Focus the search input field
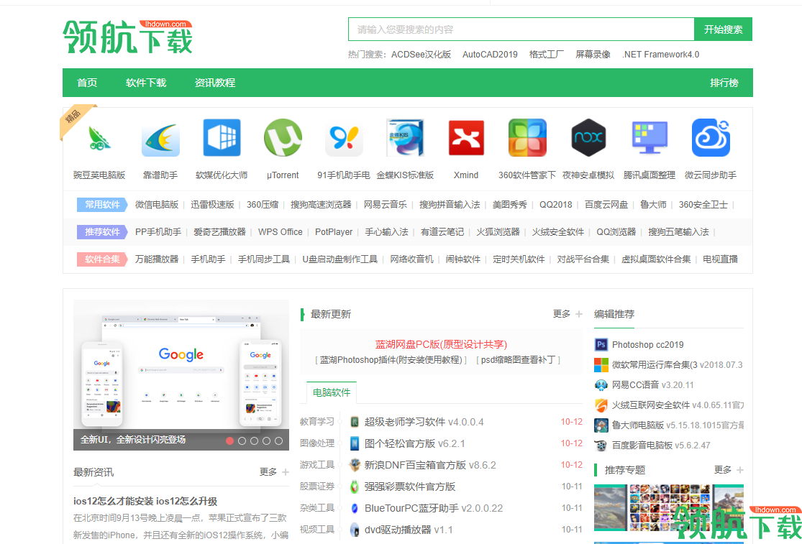 point(521,29)
